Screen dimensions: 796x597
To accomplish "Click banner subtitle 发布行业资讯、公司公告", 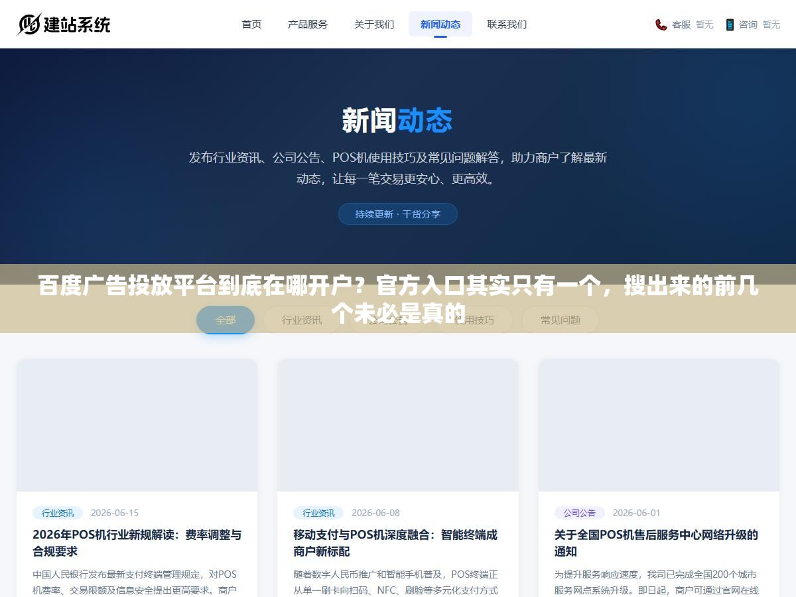I will coord(398,168).
